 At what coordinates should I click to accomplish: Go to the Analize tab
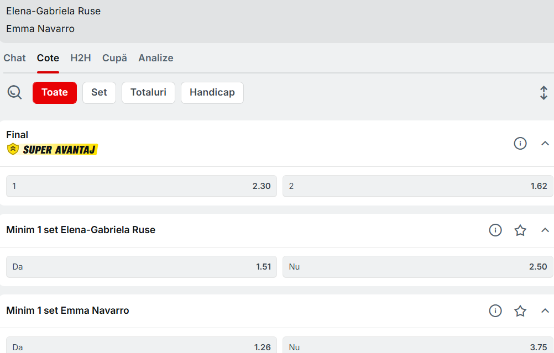[155, 58]
